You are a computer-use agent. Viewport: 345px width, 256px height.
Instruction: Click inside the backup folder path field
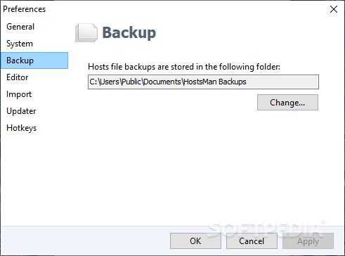203,82
